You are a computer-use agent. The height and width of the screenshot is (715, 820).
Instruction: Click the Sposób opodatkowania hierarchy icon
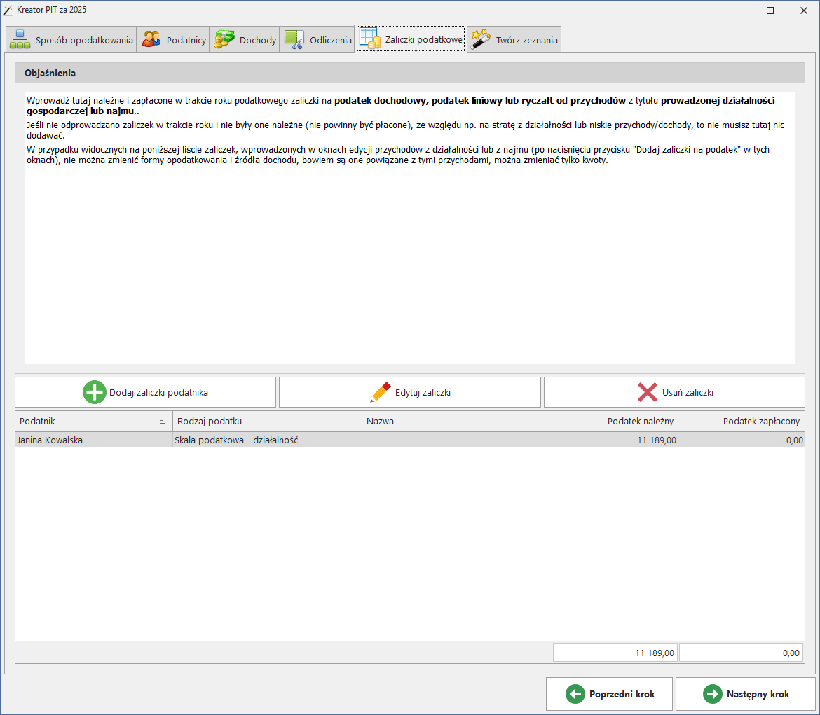[20, 40]
